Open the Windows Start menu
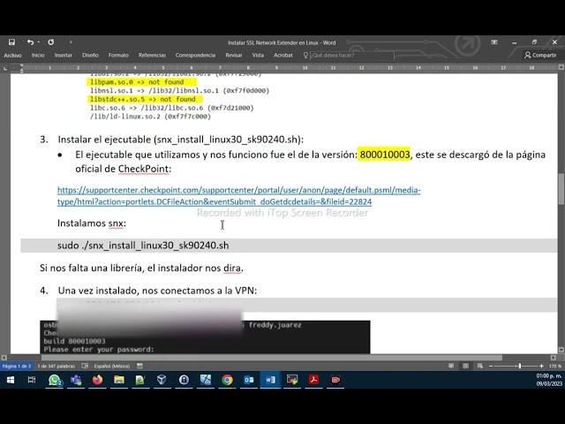565x424 pixels. pos(11,380)
